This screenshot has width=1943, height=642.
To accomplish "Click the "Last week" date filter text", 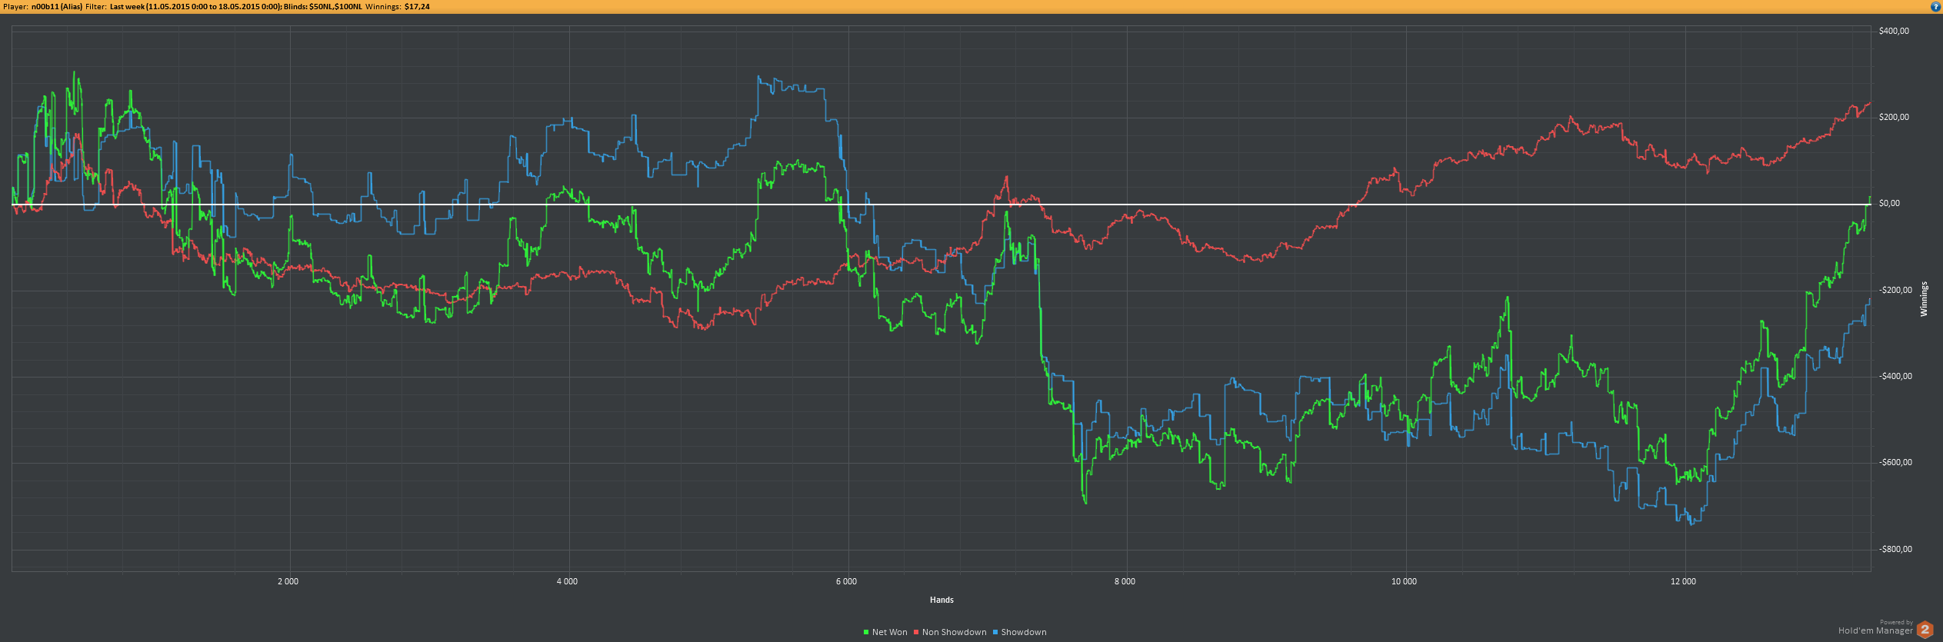I will pos(127,7).
